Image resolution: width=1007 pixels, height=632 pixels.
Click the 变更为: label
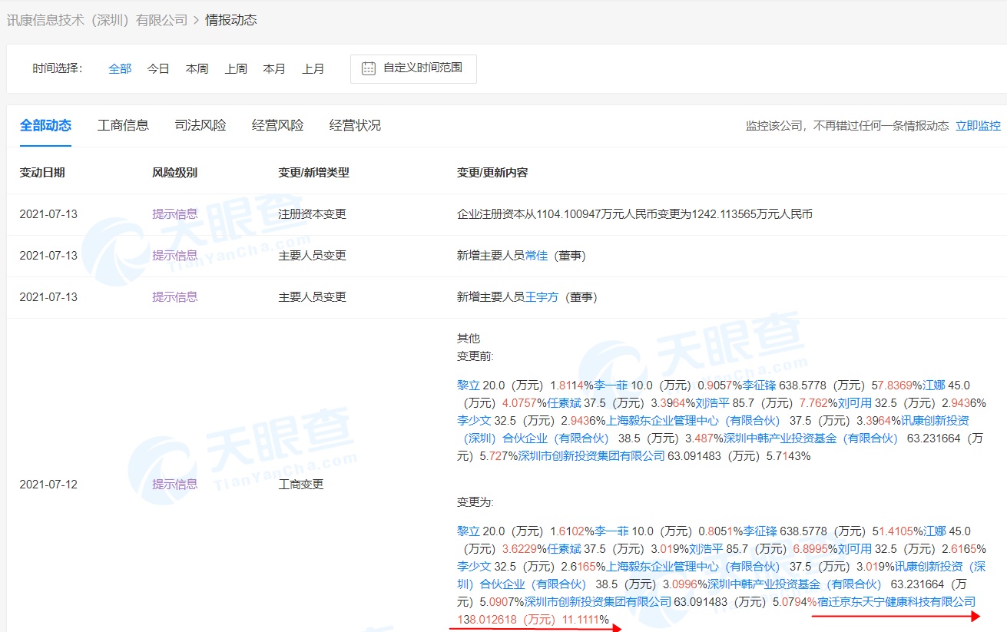(x=475, y=502)
